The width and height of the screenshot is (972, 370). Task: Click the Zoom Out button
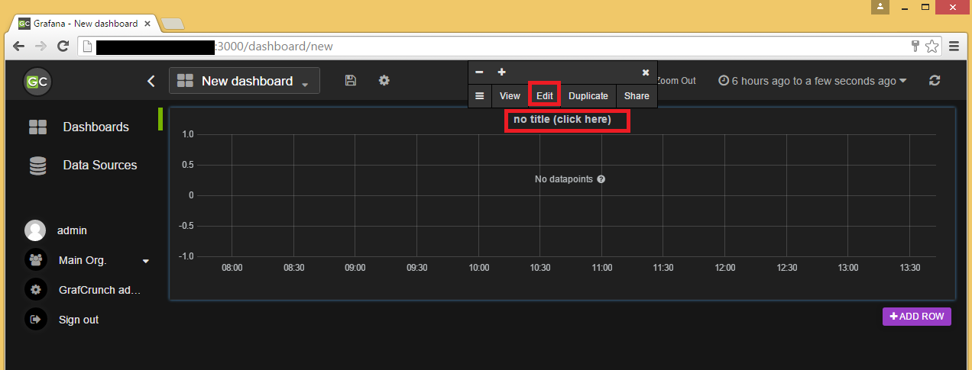point(676,81)
